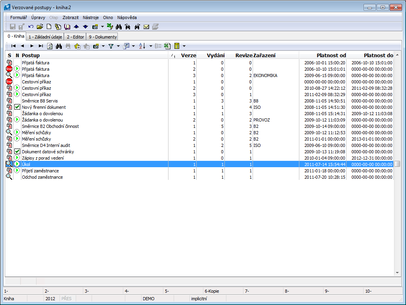Click green play indicator on Zápisy z porad vedení
Image resolution: width=406 pixels, height=305 pixels.
[x=17, y=158]
